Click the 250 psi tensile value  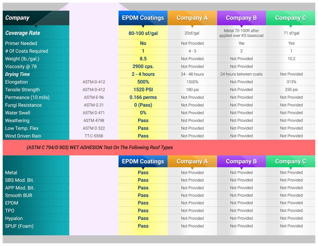coord(291,90)
